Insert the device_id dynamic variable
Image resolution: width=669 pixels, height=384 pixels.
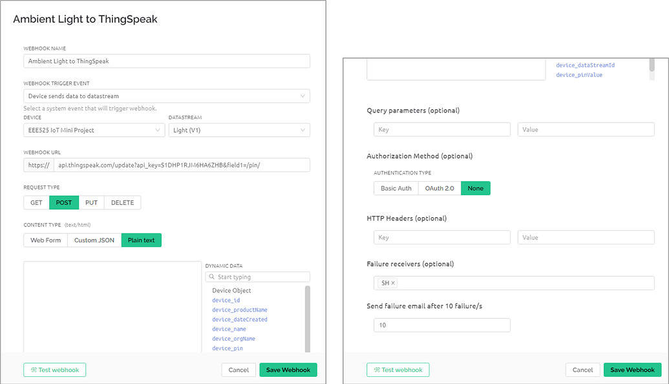[224, 300]
